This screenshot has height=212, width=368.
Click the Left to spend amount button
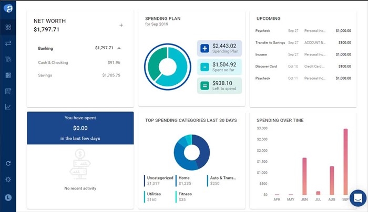click(219, 85)
